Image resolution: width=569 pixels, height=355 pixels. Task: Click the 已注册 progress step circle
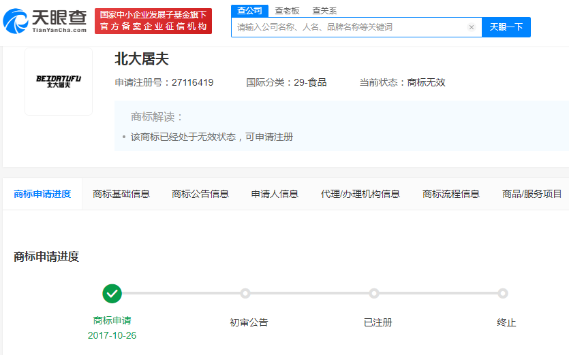click(x=374, y=293)
